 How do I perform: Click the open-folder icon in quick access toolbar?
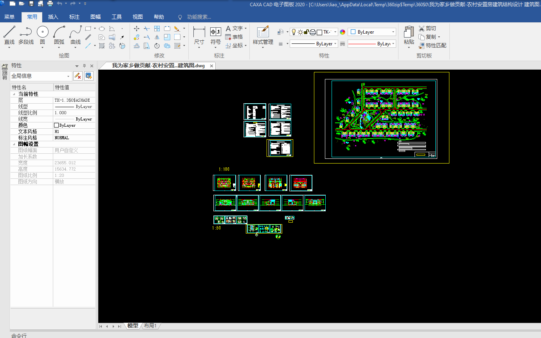tap(22, 4)
